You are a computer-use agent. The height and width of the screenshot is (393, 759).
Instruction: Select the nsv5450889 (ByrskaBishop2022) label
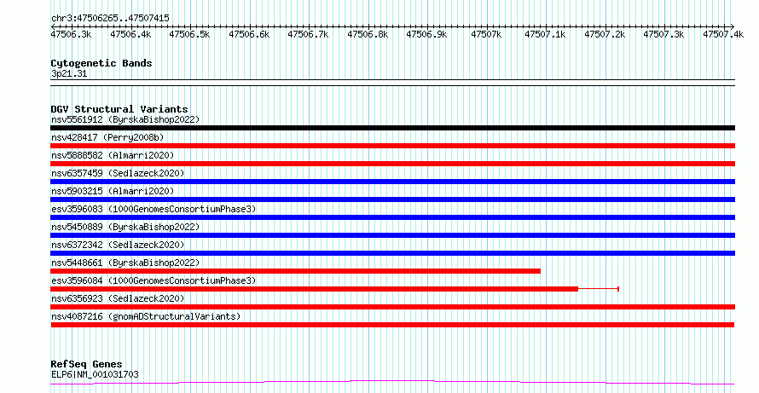point(125,227)
